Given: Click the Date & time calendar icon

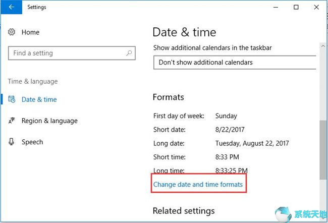Looking at the screenshot, I should click(x=12, y=99).
